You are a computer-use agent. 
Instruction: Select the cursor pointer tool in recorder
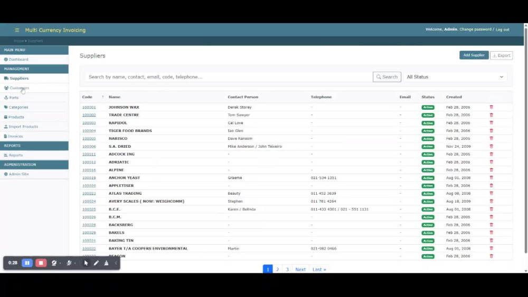[x=86, y=263]
